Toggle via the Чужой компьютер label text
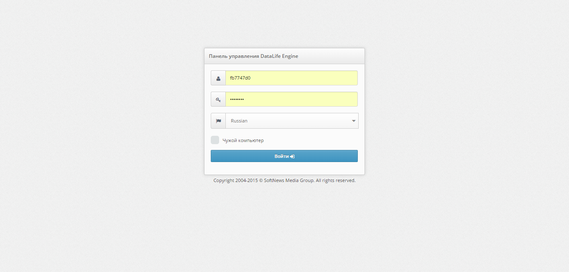Screen dimensions: 569x272 [243, 140]
